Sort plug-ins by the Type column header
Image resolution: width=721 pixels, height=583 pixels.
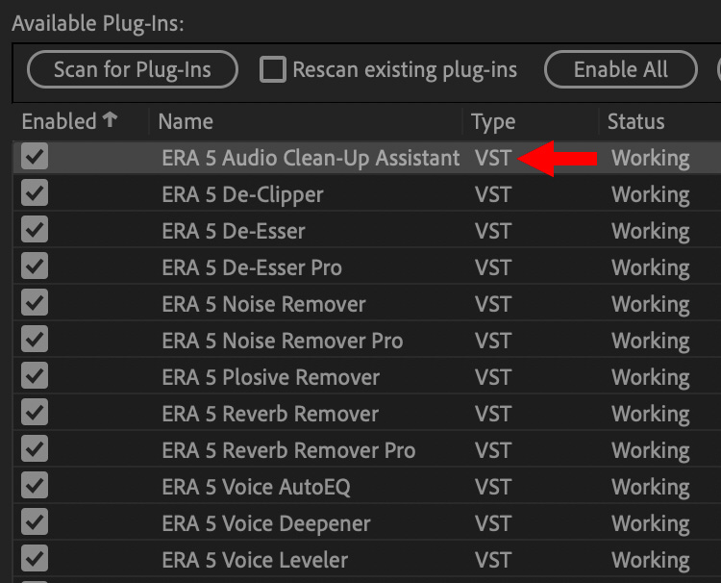point(493,122)
